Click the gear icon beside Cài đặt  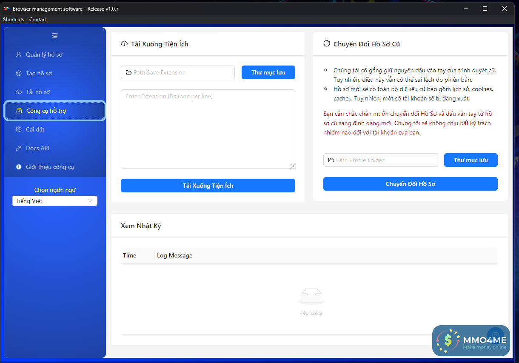coord(19,129)
